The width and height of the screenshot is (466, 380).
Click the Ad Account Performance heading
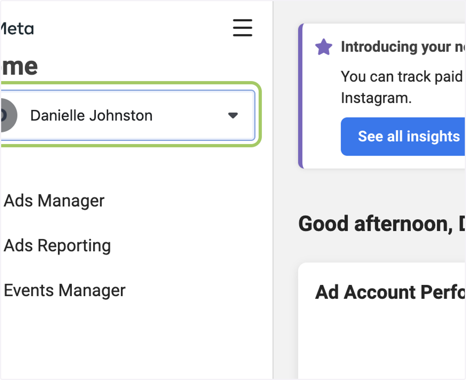[390, 292]
